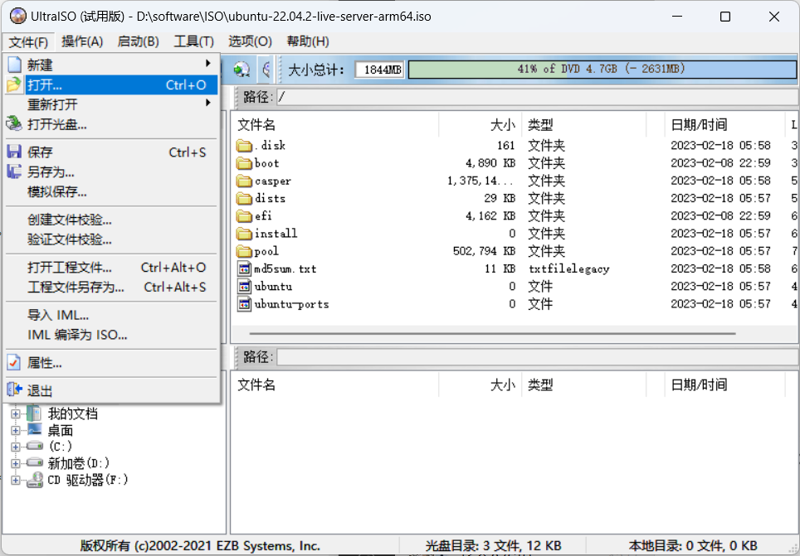
Task: Sort the ISO file list by the 大小 column
Action: 480,125
